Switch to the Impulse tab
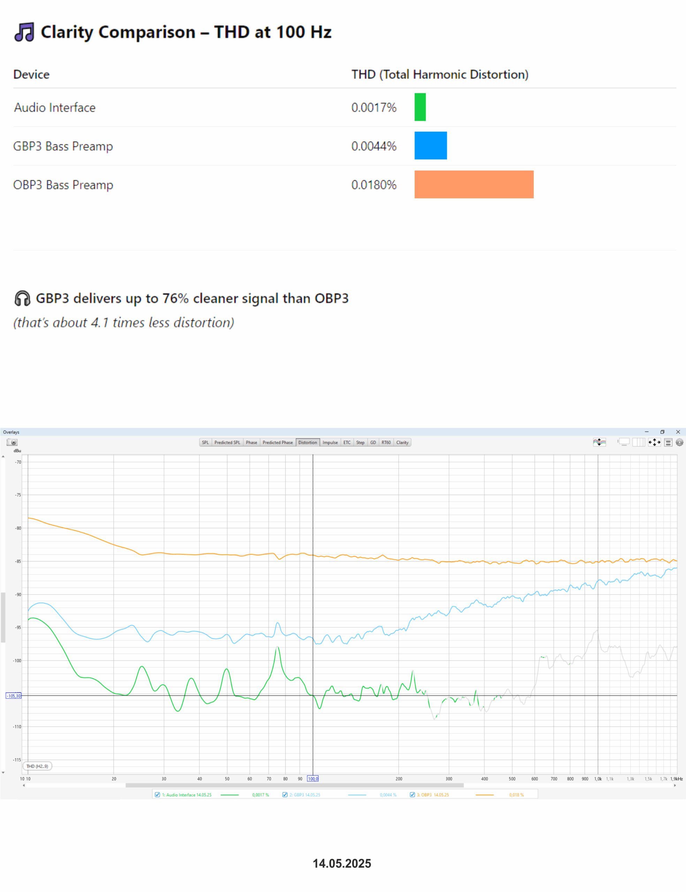Image resolution: width=686 pixels, height=892 pixels. point(330,442)
